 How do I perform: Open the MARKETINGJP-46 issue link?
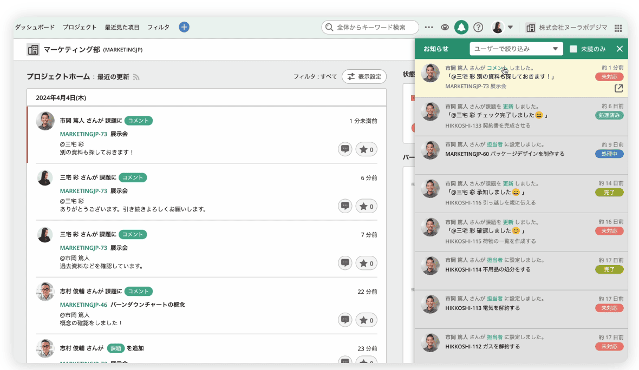(83, 305)
